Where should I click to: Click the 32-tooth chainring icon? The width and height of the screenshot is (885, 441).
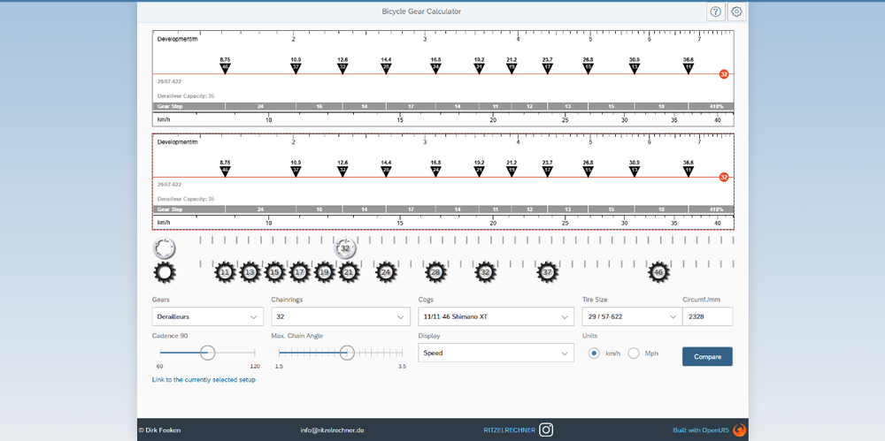pos(346,249)
